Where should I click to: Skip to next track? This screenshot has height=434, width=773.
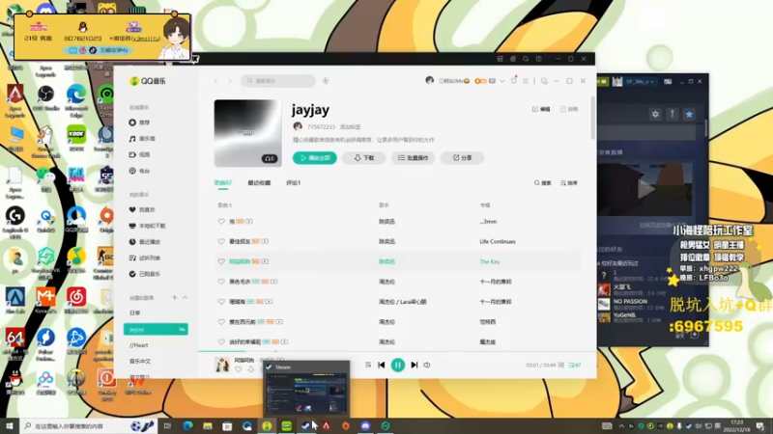415,366
